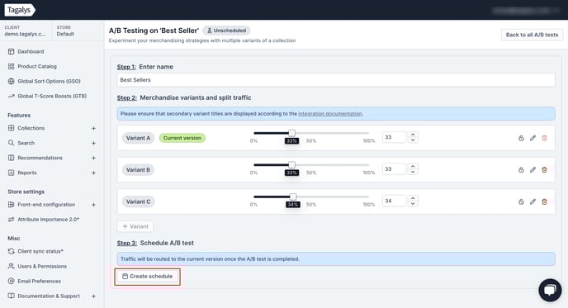Expand Reports with plus icon
568x308 pixels.
[93, 173]
